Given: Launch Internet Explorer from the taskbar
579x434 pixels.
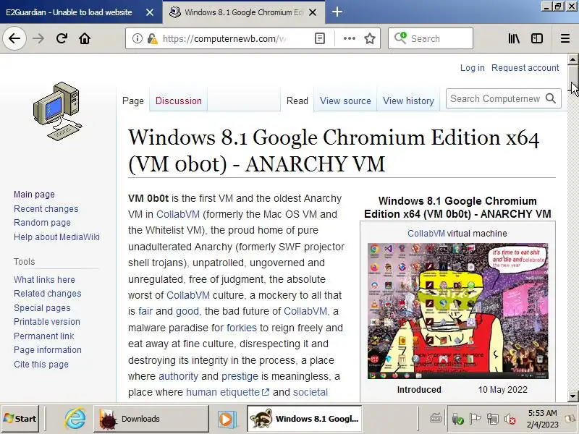Looking at the screenshot, I should pos(75,419).
